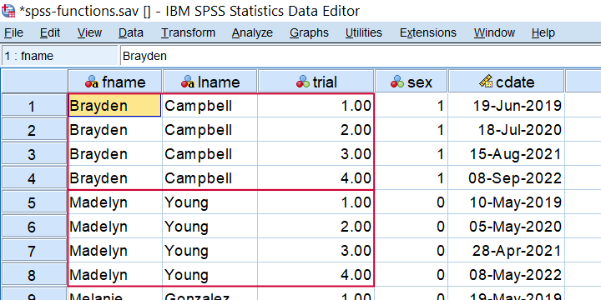Image resolution: width=601 pixels, height=300 pixels.
Task: Select row header 6
Action: (34, 226)
